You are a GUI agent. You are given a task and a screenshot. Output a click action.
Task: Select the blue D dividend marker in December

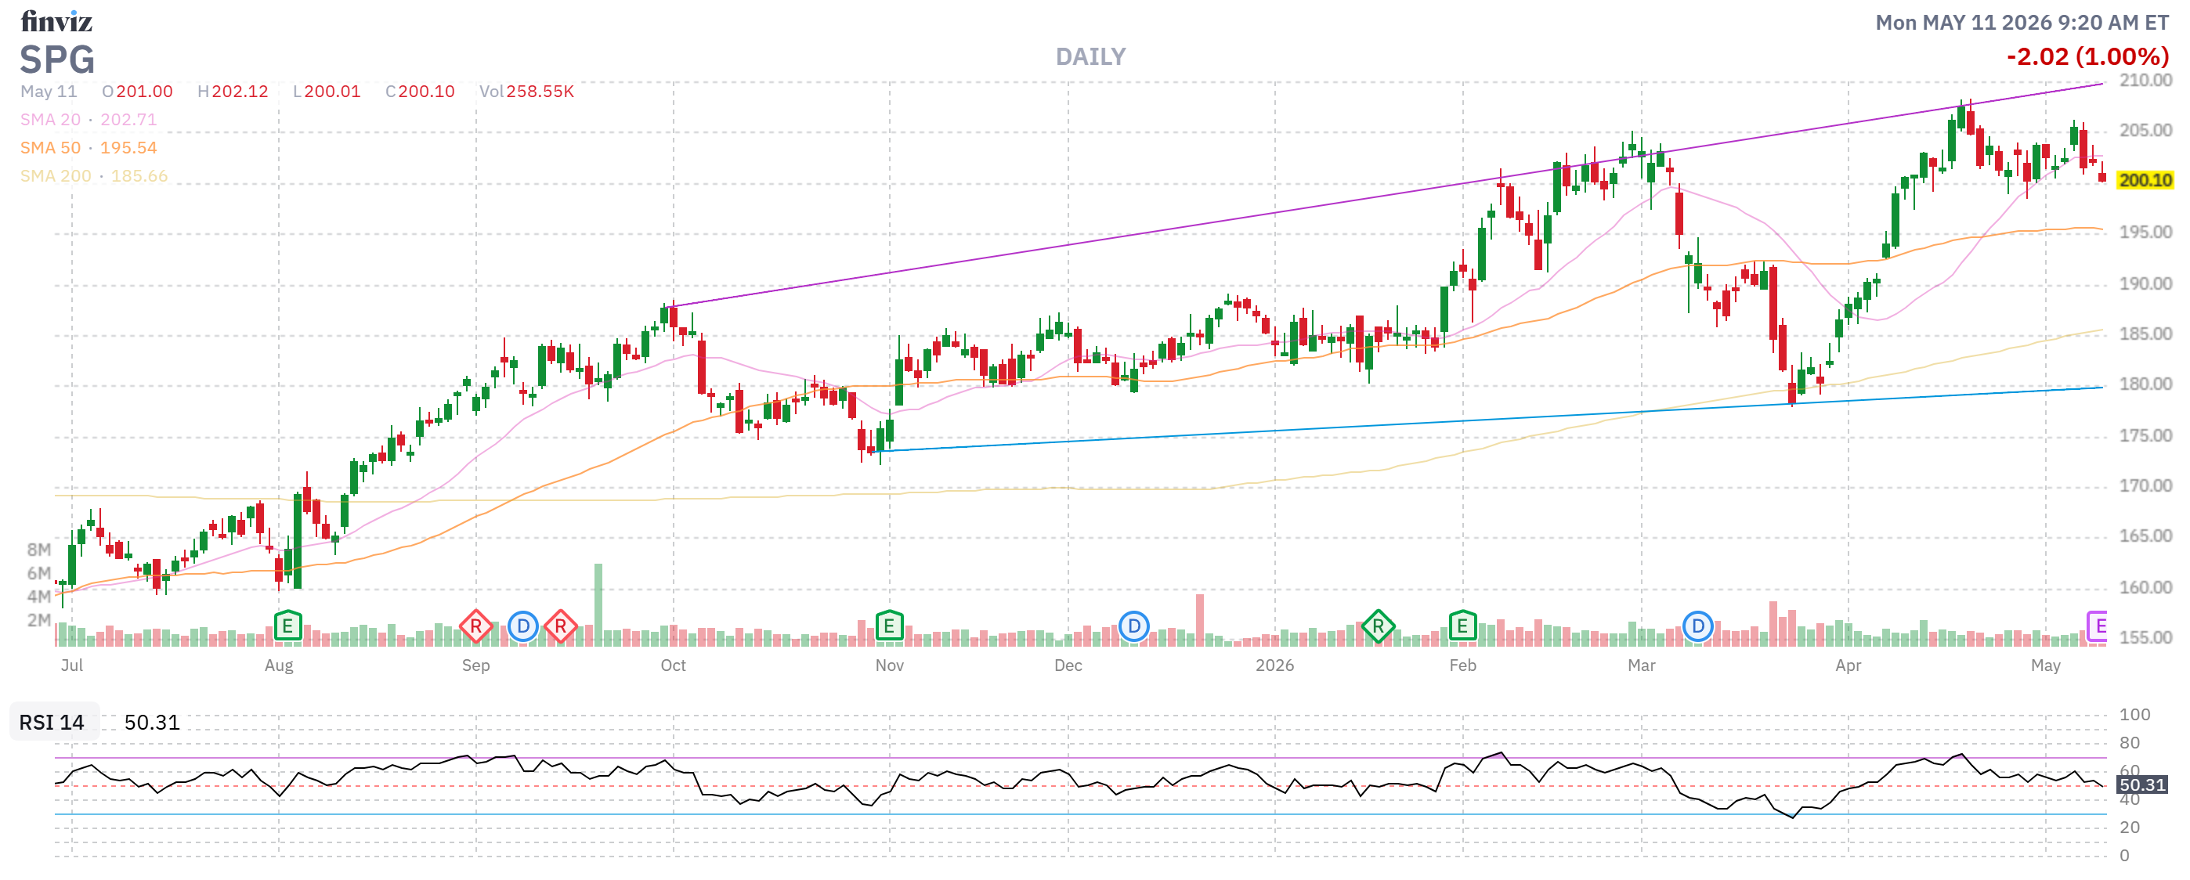[x=1133, y=627]
